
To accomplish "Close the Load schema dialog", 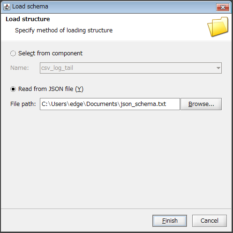I will pyautogui.click(x=223, y=7).
